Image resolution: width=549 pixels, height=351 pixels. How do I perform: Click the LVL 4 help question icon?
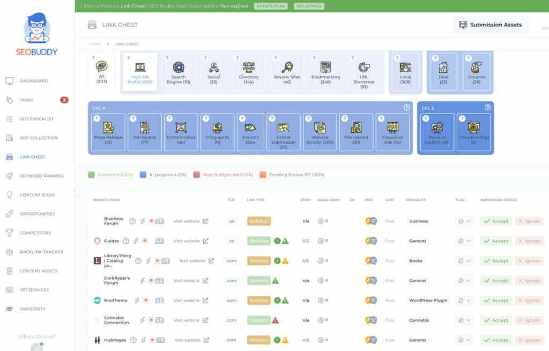(x=406, y=107)
